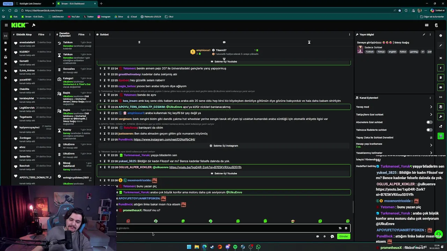Click the trash icon in chat panel header

click(139, 42)
